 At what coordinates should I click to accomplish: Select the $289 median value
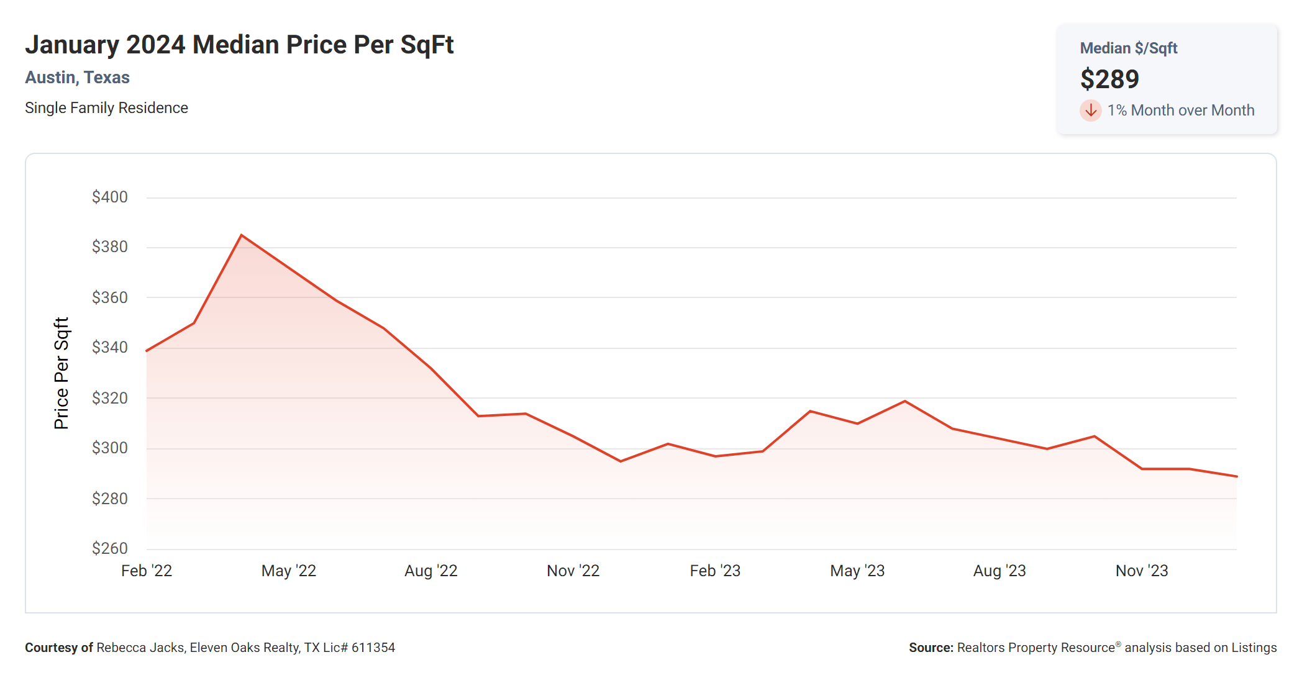pos(1109,79)
